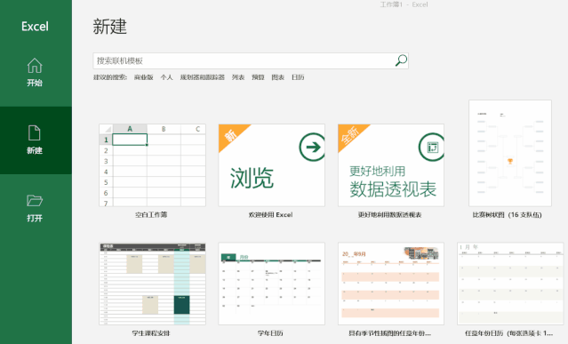The height and width of the screenshot is (344, 568).
Task: Click the pivot table icon on 数据透视表 template
Action: [x=431, y=147]
